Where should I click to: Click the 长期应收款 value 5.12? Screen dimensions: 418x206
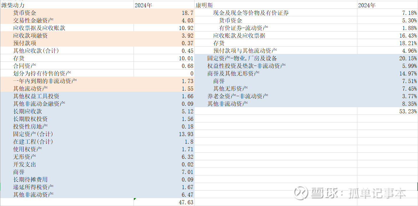164,111
